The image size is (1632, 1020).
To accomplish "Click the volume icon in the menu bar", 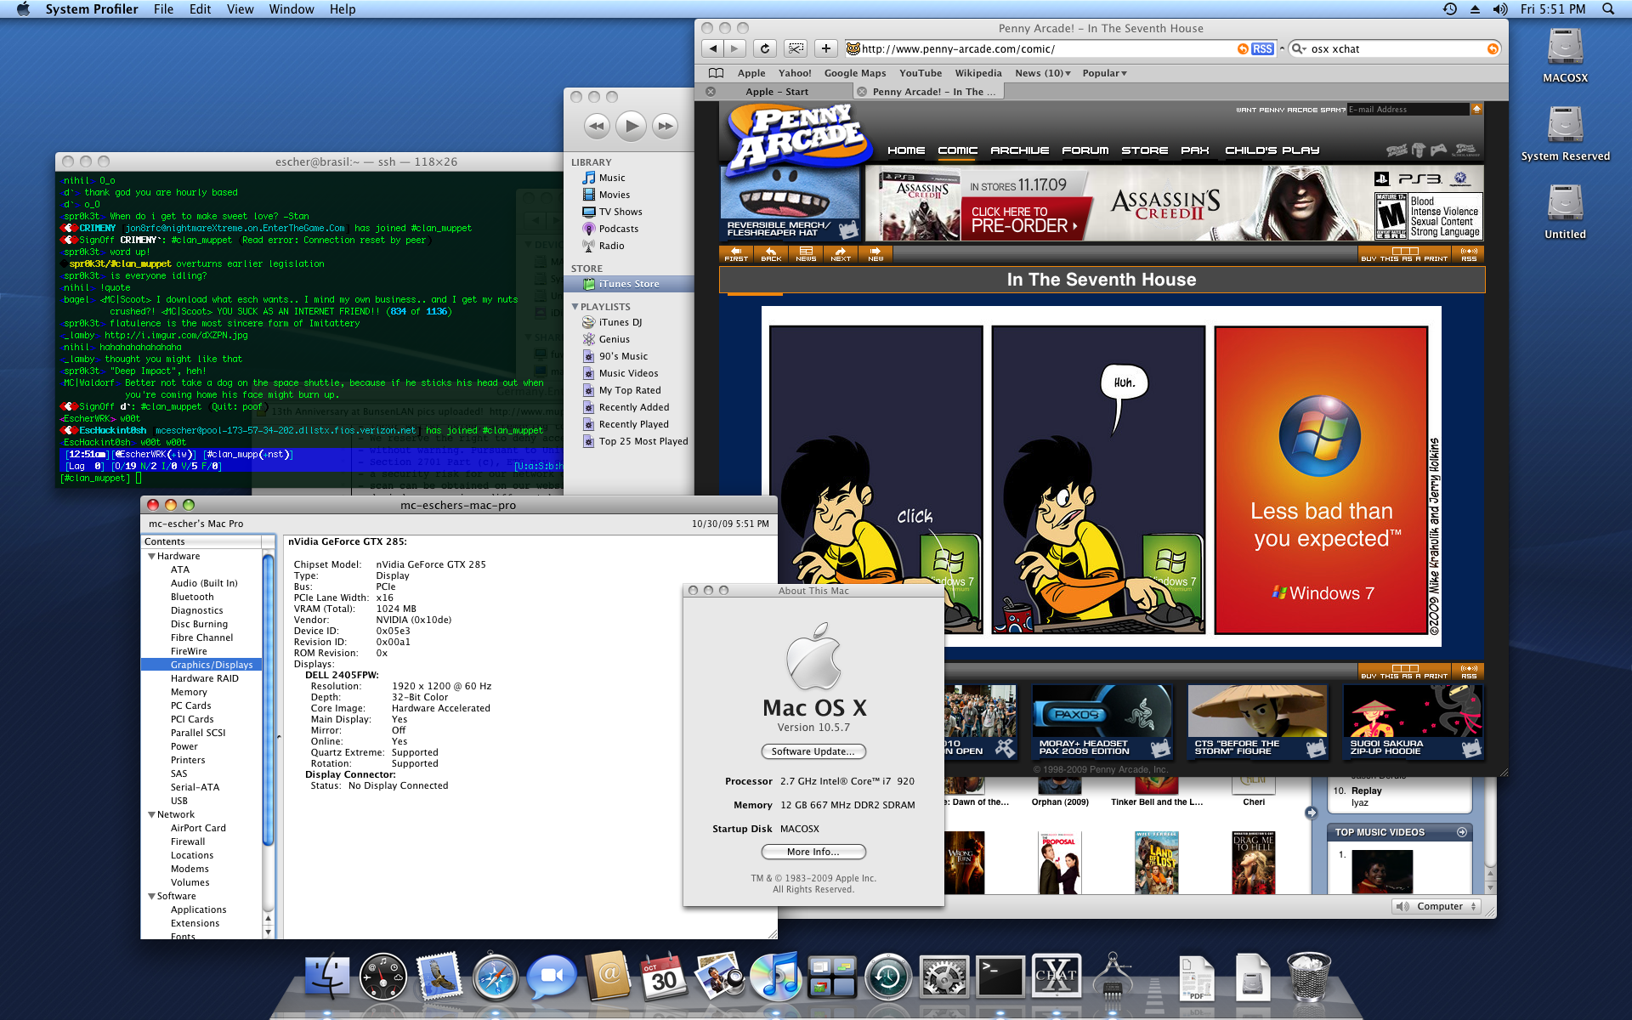I will [1500, 9].
